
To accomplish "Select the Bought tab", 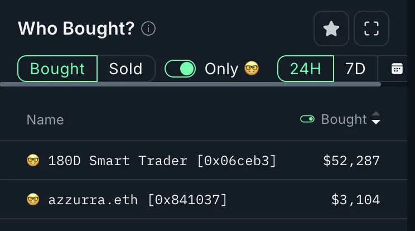I will [x=57, y=69].
